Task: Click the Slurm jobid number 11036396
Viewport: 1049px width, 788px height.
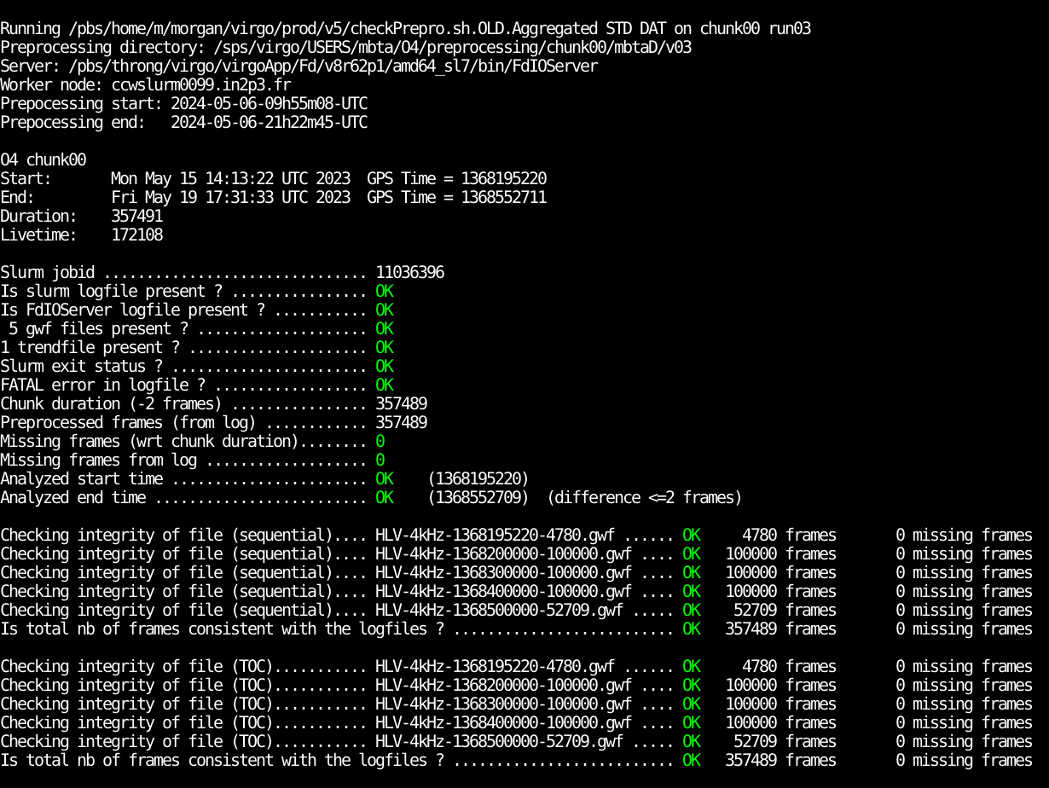Action: point(409,273)
